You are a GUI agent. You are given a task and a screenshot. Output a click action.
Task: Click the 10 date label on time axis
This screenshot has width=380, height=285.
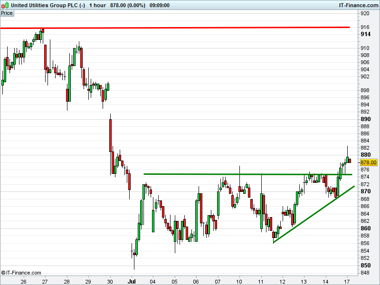(x=239, y=282)
